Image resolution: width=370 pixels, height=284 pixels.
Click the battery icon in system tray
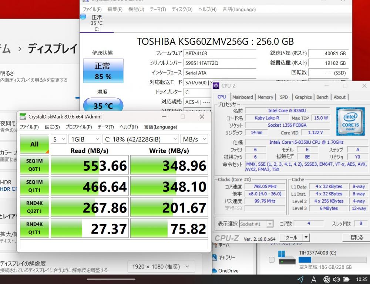click(346, 279)
